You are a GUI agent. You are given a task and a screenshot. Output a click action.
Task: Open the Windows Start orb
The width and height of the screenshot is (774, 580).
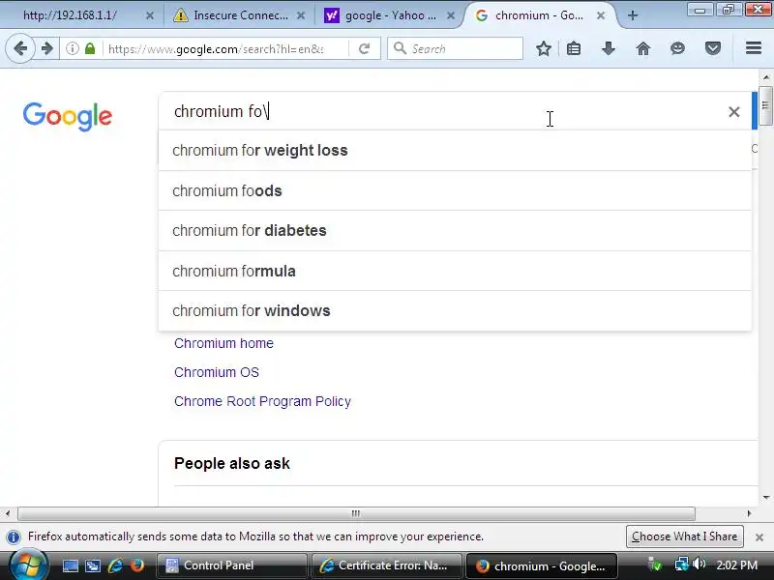pos(28,565)
